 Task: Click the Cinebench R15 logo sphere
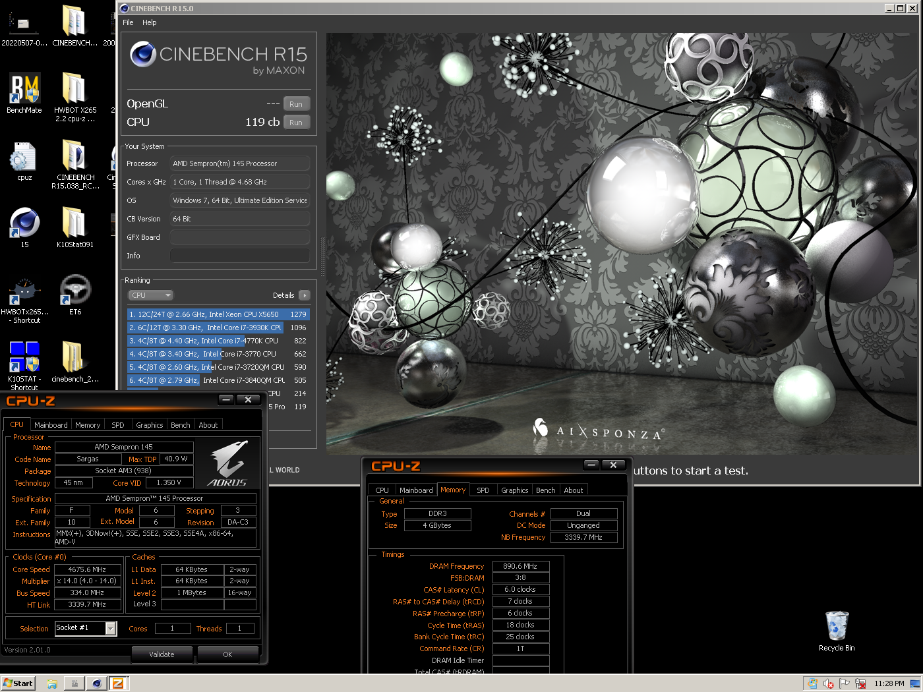coord(143,54)
